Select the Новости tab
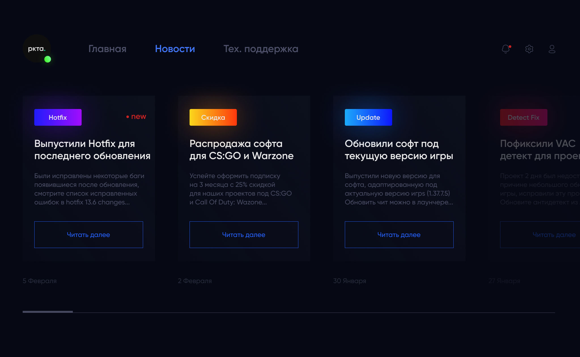This screenshot has width=580, height=357. [175, 49]
